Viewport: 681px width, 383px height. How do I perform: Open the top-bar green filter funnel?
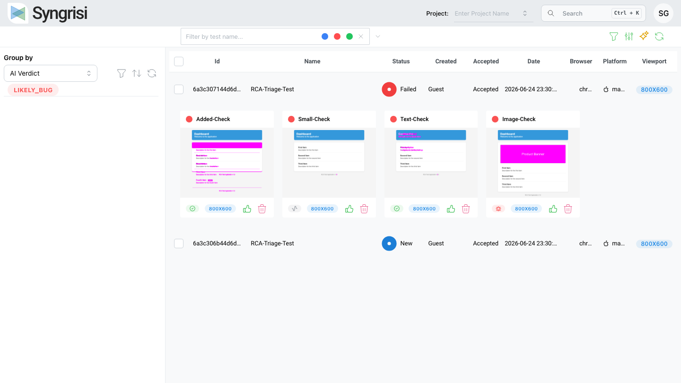tap(614, 36)
